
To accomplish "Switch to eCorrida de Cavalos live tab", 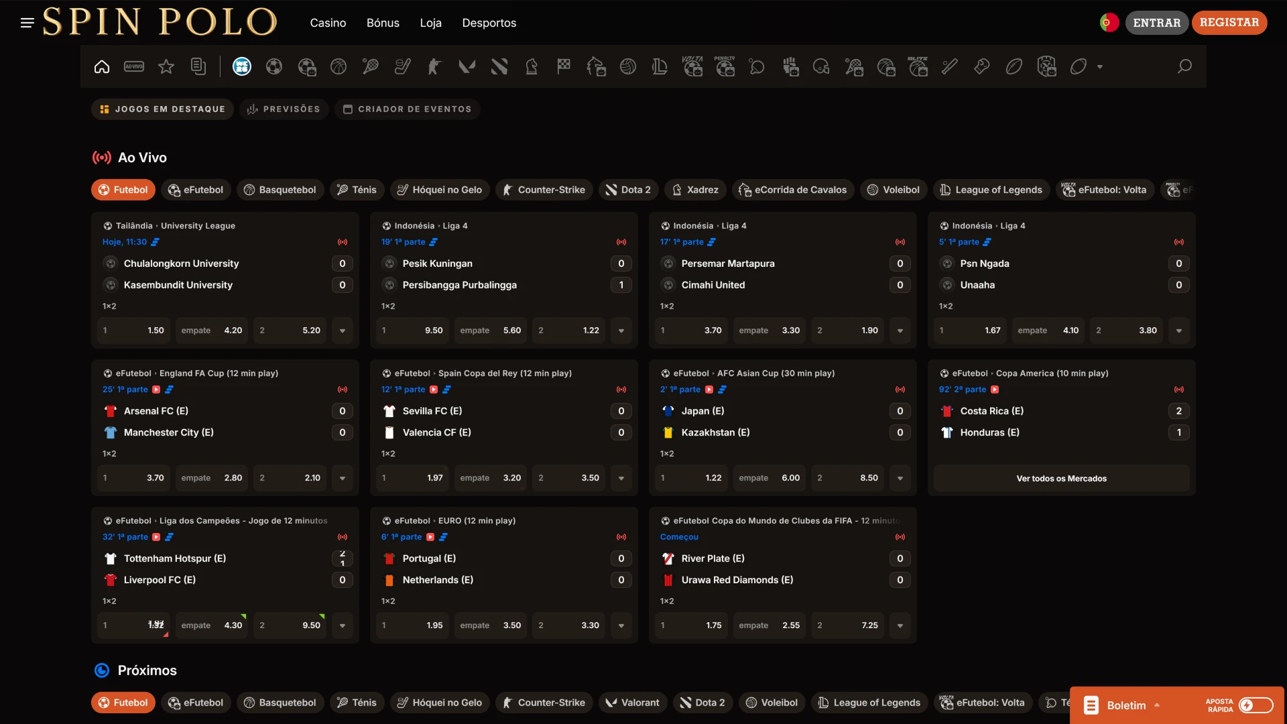I will (793, 190).
